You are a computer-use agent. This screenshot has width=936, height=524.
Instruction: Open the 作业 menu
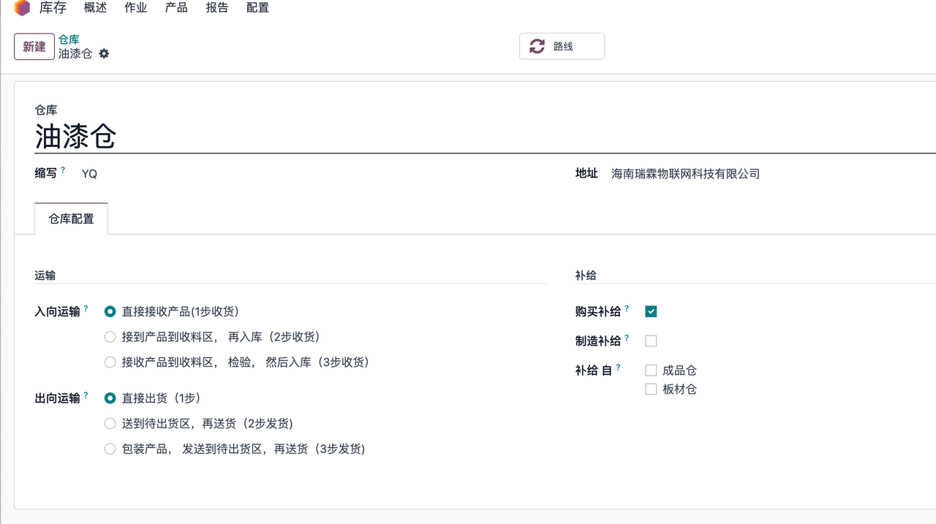[x=136, y=8]
